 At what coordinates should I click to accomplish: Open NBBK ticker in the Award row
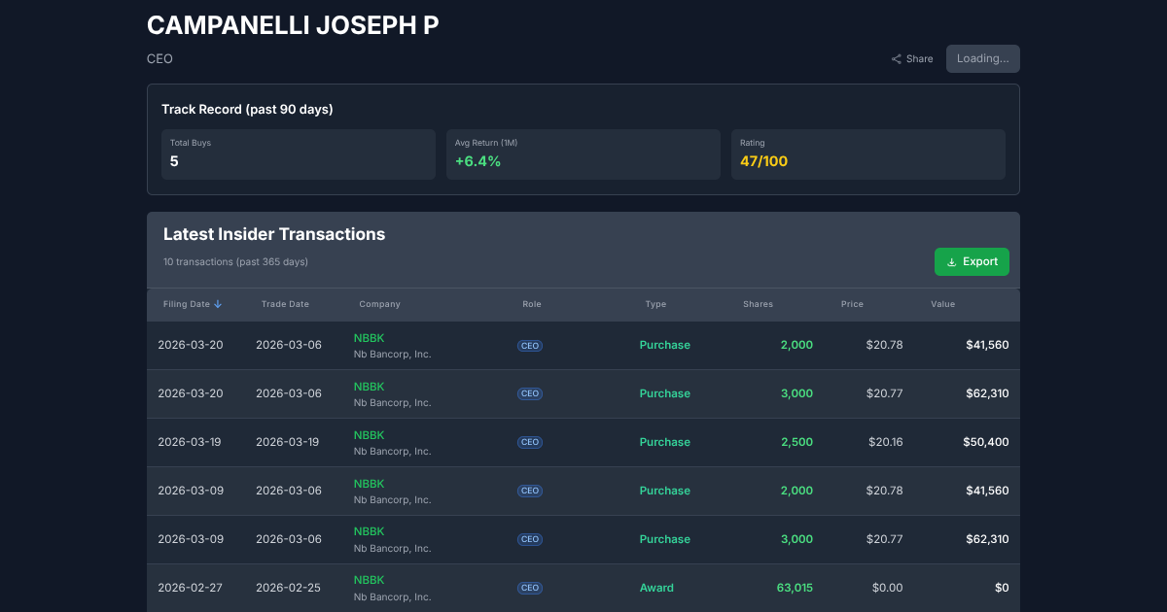(x=369, y=581)
